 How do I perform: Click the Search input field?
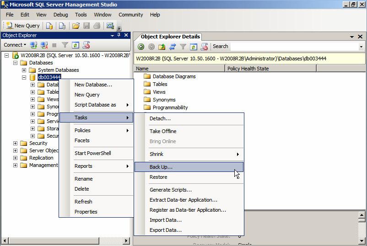pos(294,47)
